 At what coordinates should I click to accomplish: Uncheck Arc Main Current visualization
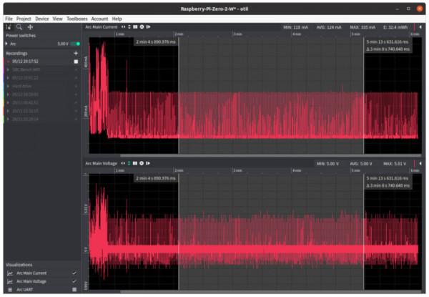point(74,273)
